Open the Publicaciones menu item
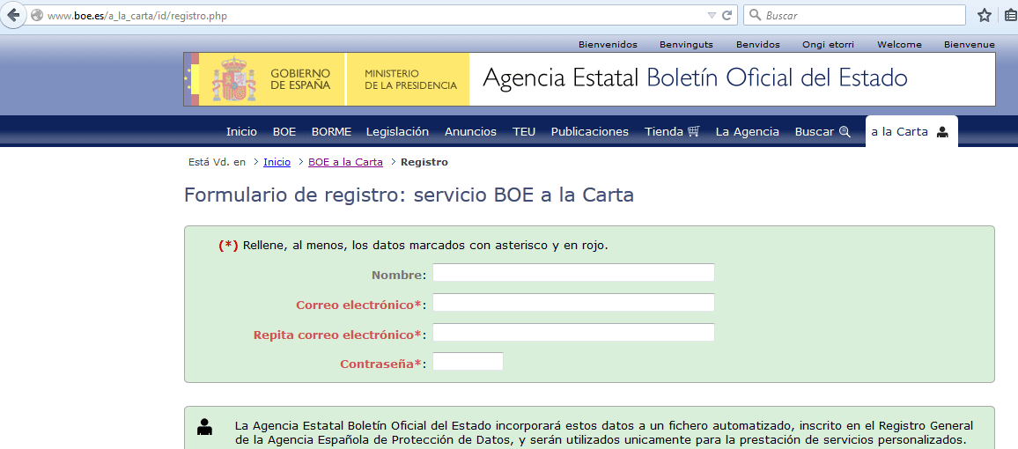 click(589, 132)
